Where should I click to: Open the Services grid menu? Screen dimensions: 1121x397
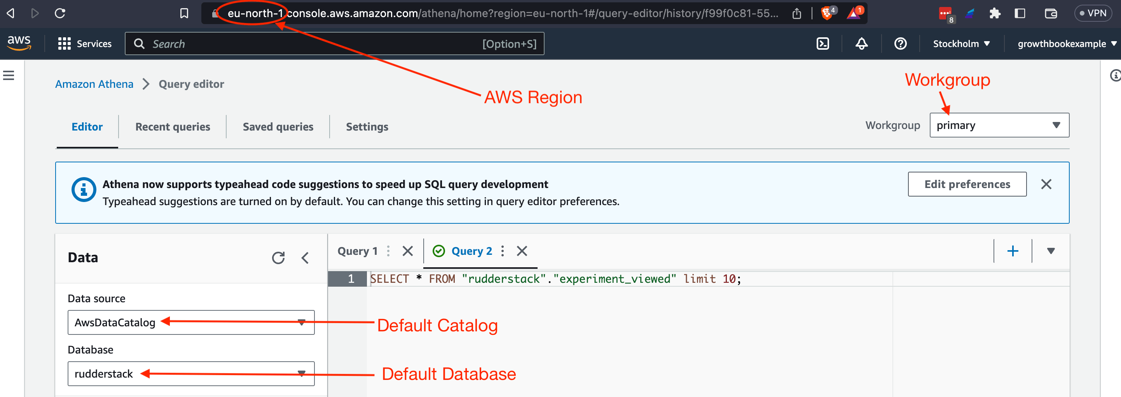pyautogui.click(x=65, y=44)
